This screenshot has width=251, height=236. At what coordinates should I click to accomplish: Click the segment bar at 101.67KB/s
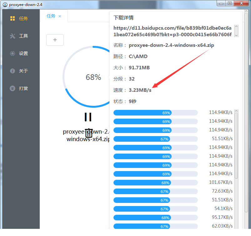[x=155, y=183]
